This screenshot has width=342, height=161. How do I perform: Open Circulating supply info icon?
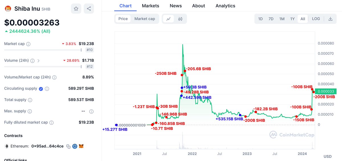coord(47,89)
